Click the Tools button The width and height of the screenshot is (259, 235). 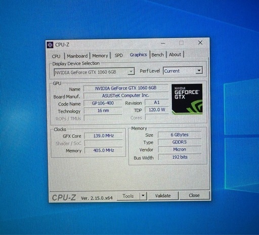128,196
